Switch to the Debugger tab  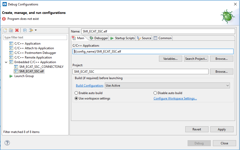(99, 38)
